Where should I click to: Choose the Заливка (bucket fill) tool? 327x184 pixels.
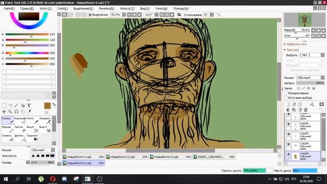pos(8,137)
